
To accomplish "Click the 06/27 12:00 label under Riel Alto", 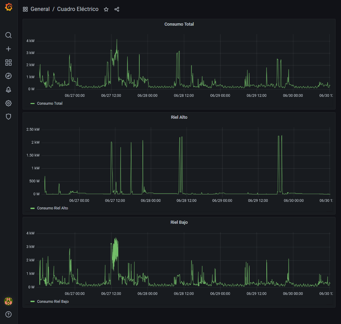I will (x=115, y=200).
